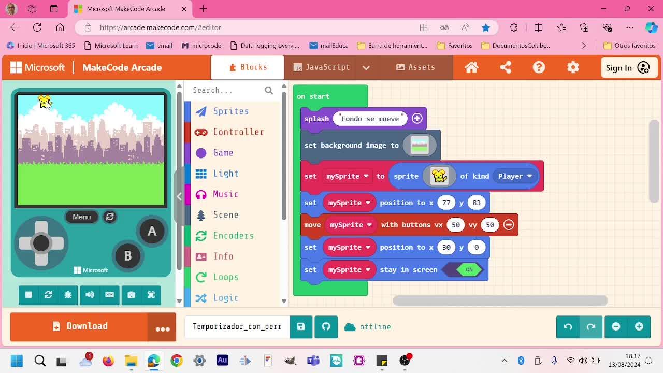Viewport: 663px width, 373px height.
Task: Open the Game block category
Action: tap(223, 153)
